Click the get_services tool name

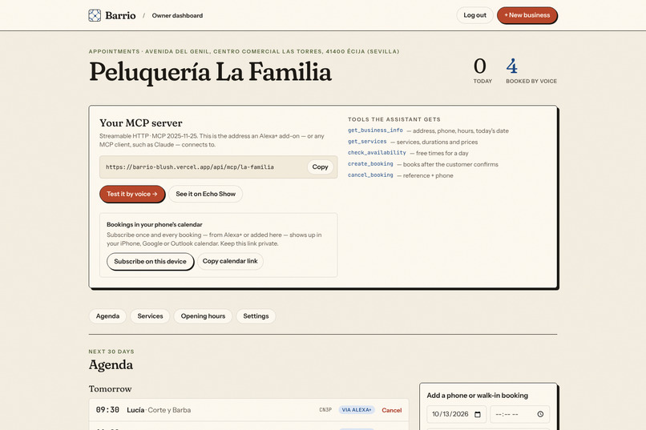click(367, 141)
